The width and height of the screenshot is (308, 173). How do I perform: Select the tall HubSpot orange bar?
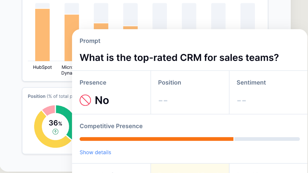pyautogui.click(x=43, y=35)
